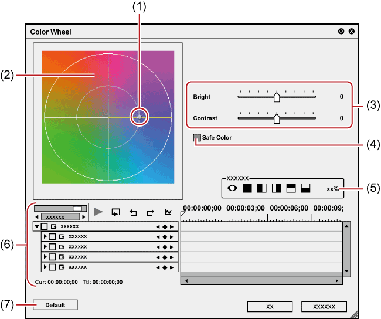Click the Contrast slider handle

tap(277, 119)
